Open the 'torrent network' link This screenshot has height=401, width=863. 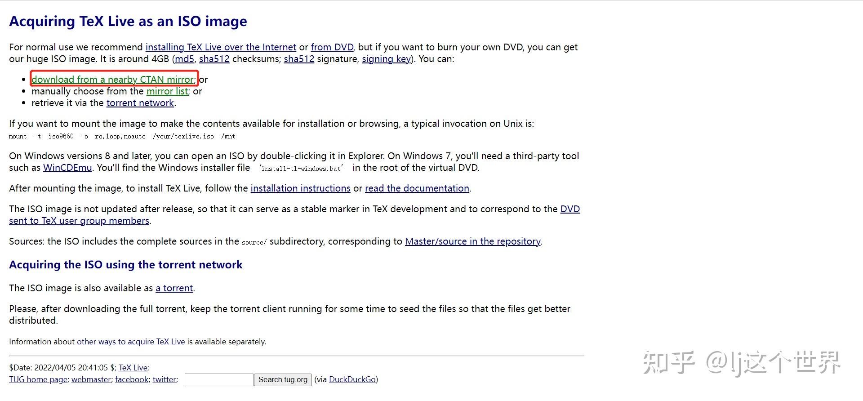click(x=140, y=103)
